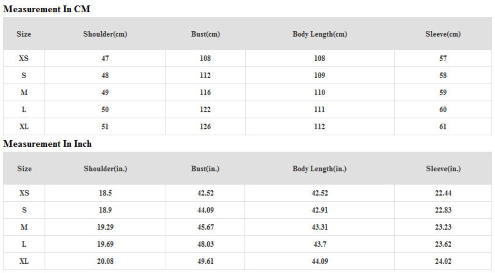Click the shoulder inch value 19.29
Viewport: 495px width, 273px height.
coord(105,227)
